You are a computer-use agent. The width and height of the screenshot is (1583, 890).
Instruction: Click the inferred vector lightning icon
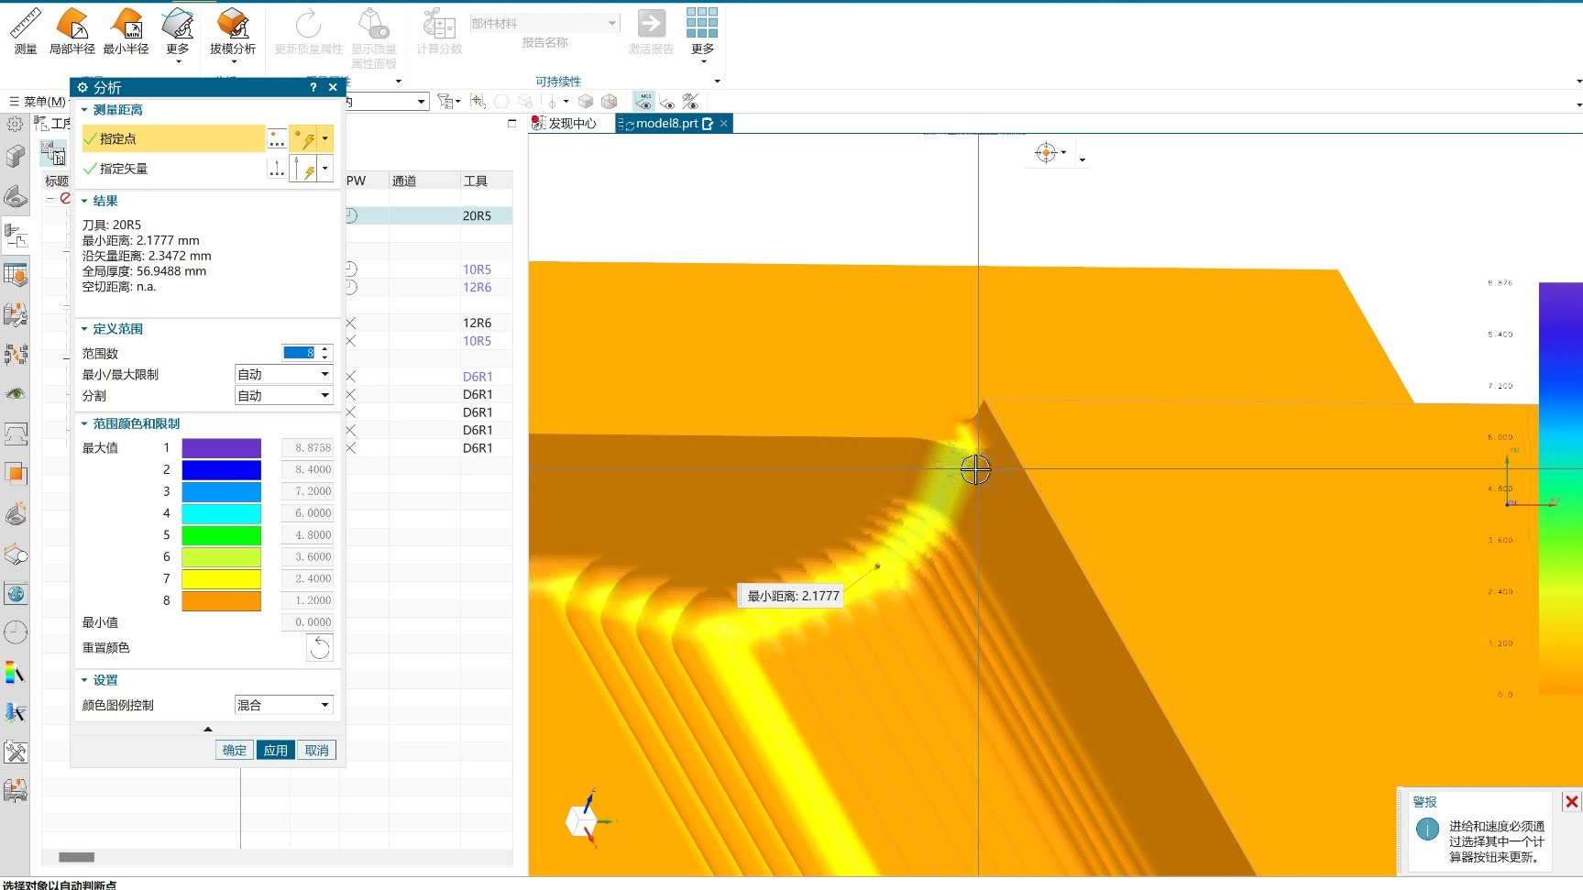point(303,169)
